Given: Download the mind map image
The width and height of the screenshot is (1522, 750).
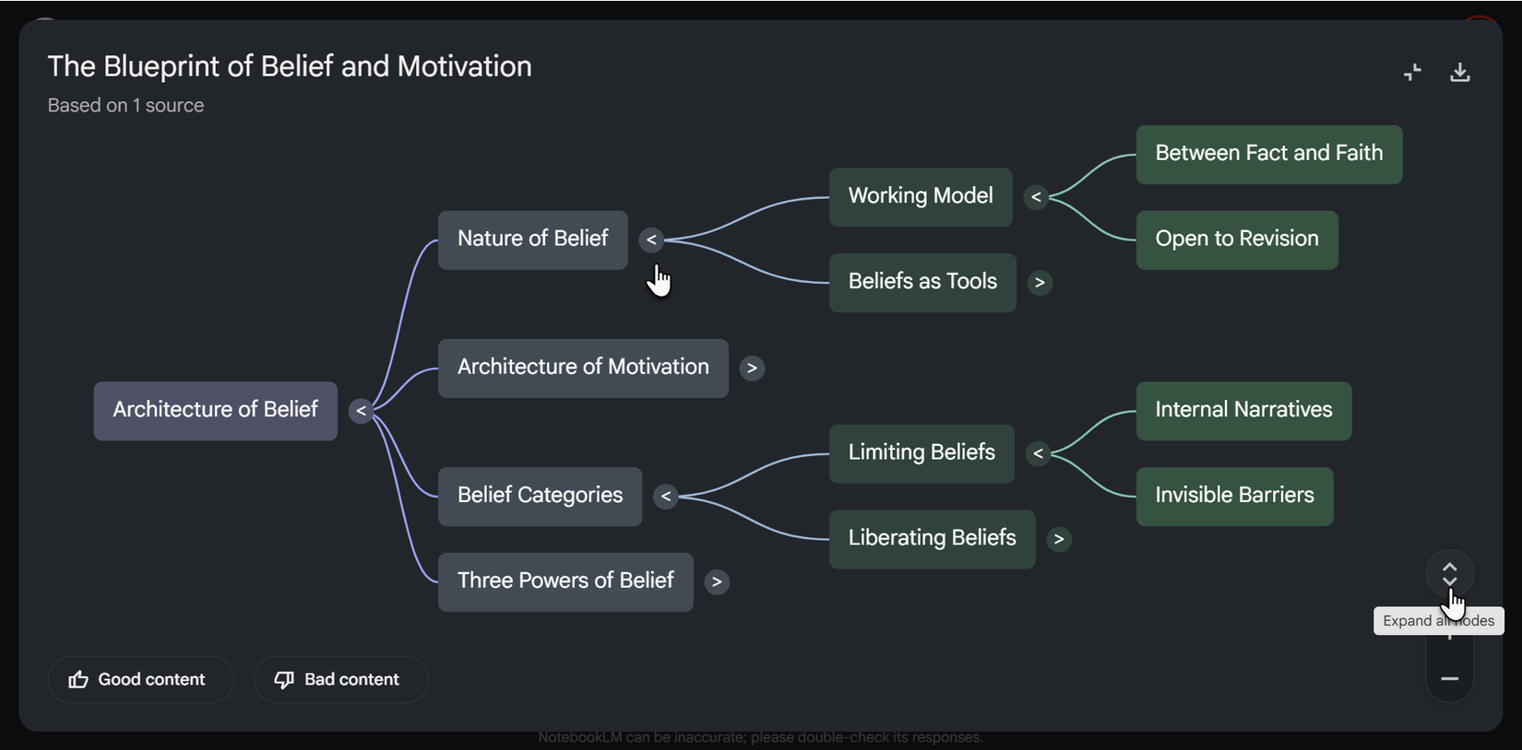Looking at the screenshot, I should coord(1460,72).
